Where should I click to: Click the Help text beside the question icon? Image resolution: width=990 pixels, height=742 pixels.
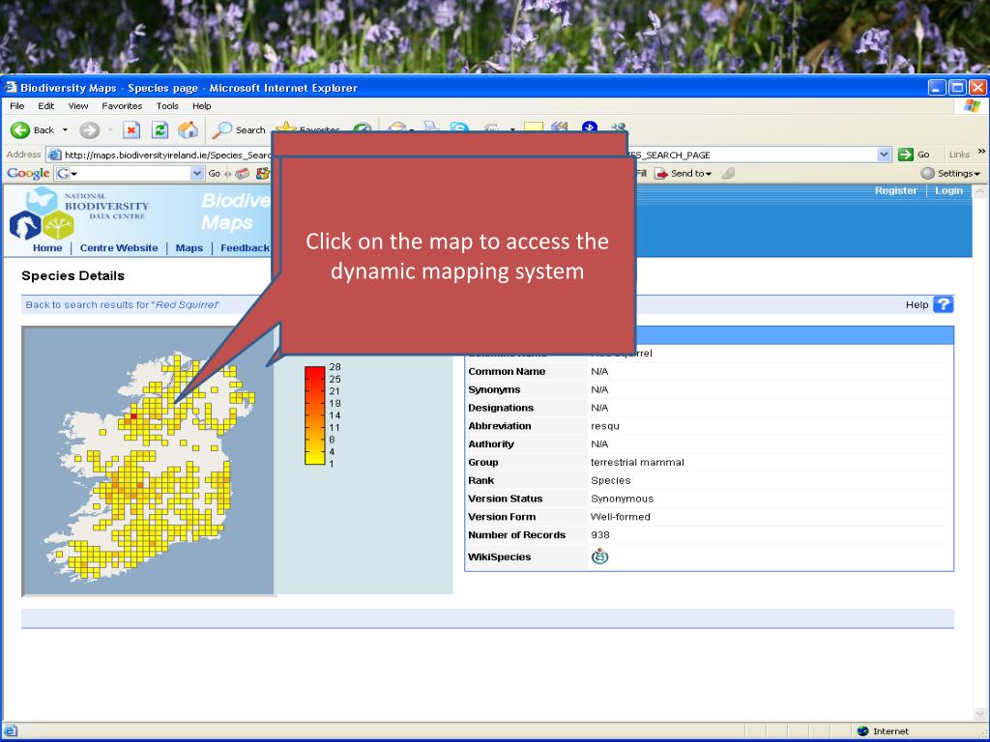tap(917, 304)
